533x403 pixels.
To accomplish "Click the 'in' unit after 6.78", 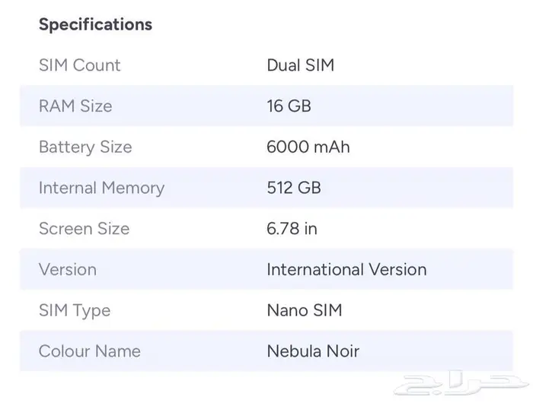I will tap(310, 229).
